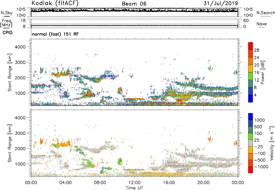Click the 4000 tick of velocity panel axis

coord(20,118)
